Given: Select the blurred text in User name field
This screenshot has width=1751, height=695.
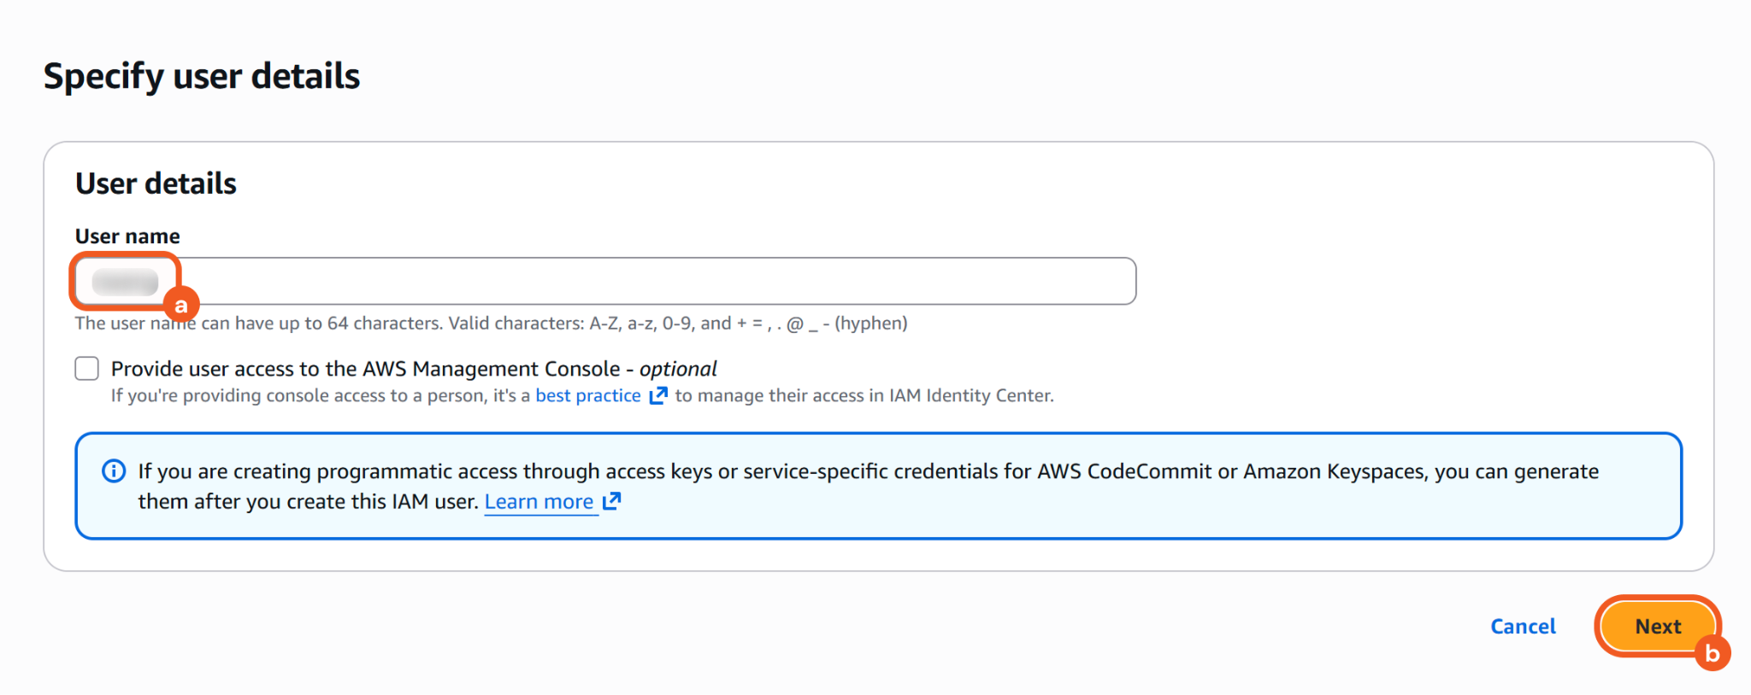Looking at the screenshot, I should click(125, 281).
